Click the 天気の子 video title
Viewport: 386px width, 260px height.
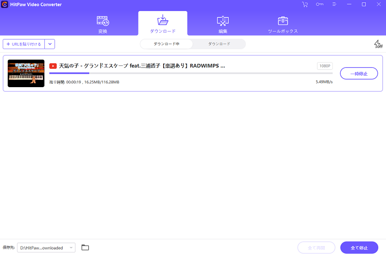click(x=142, y=66)
